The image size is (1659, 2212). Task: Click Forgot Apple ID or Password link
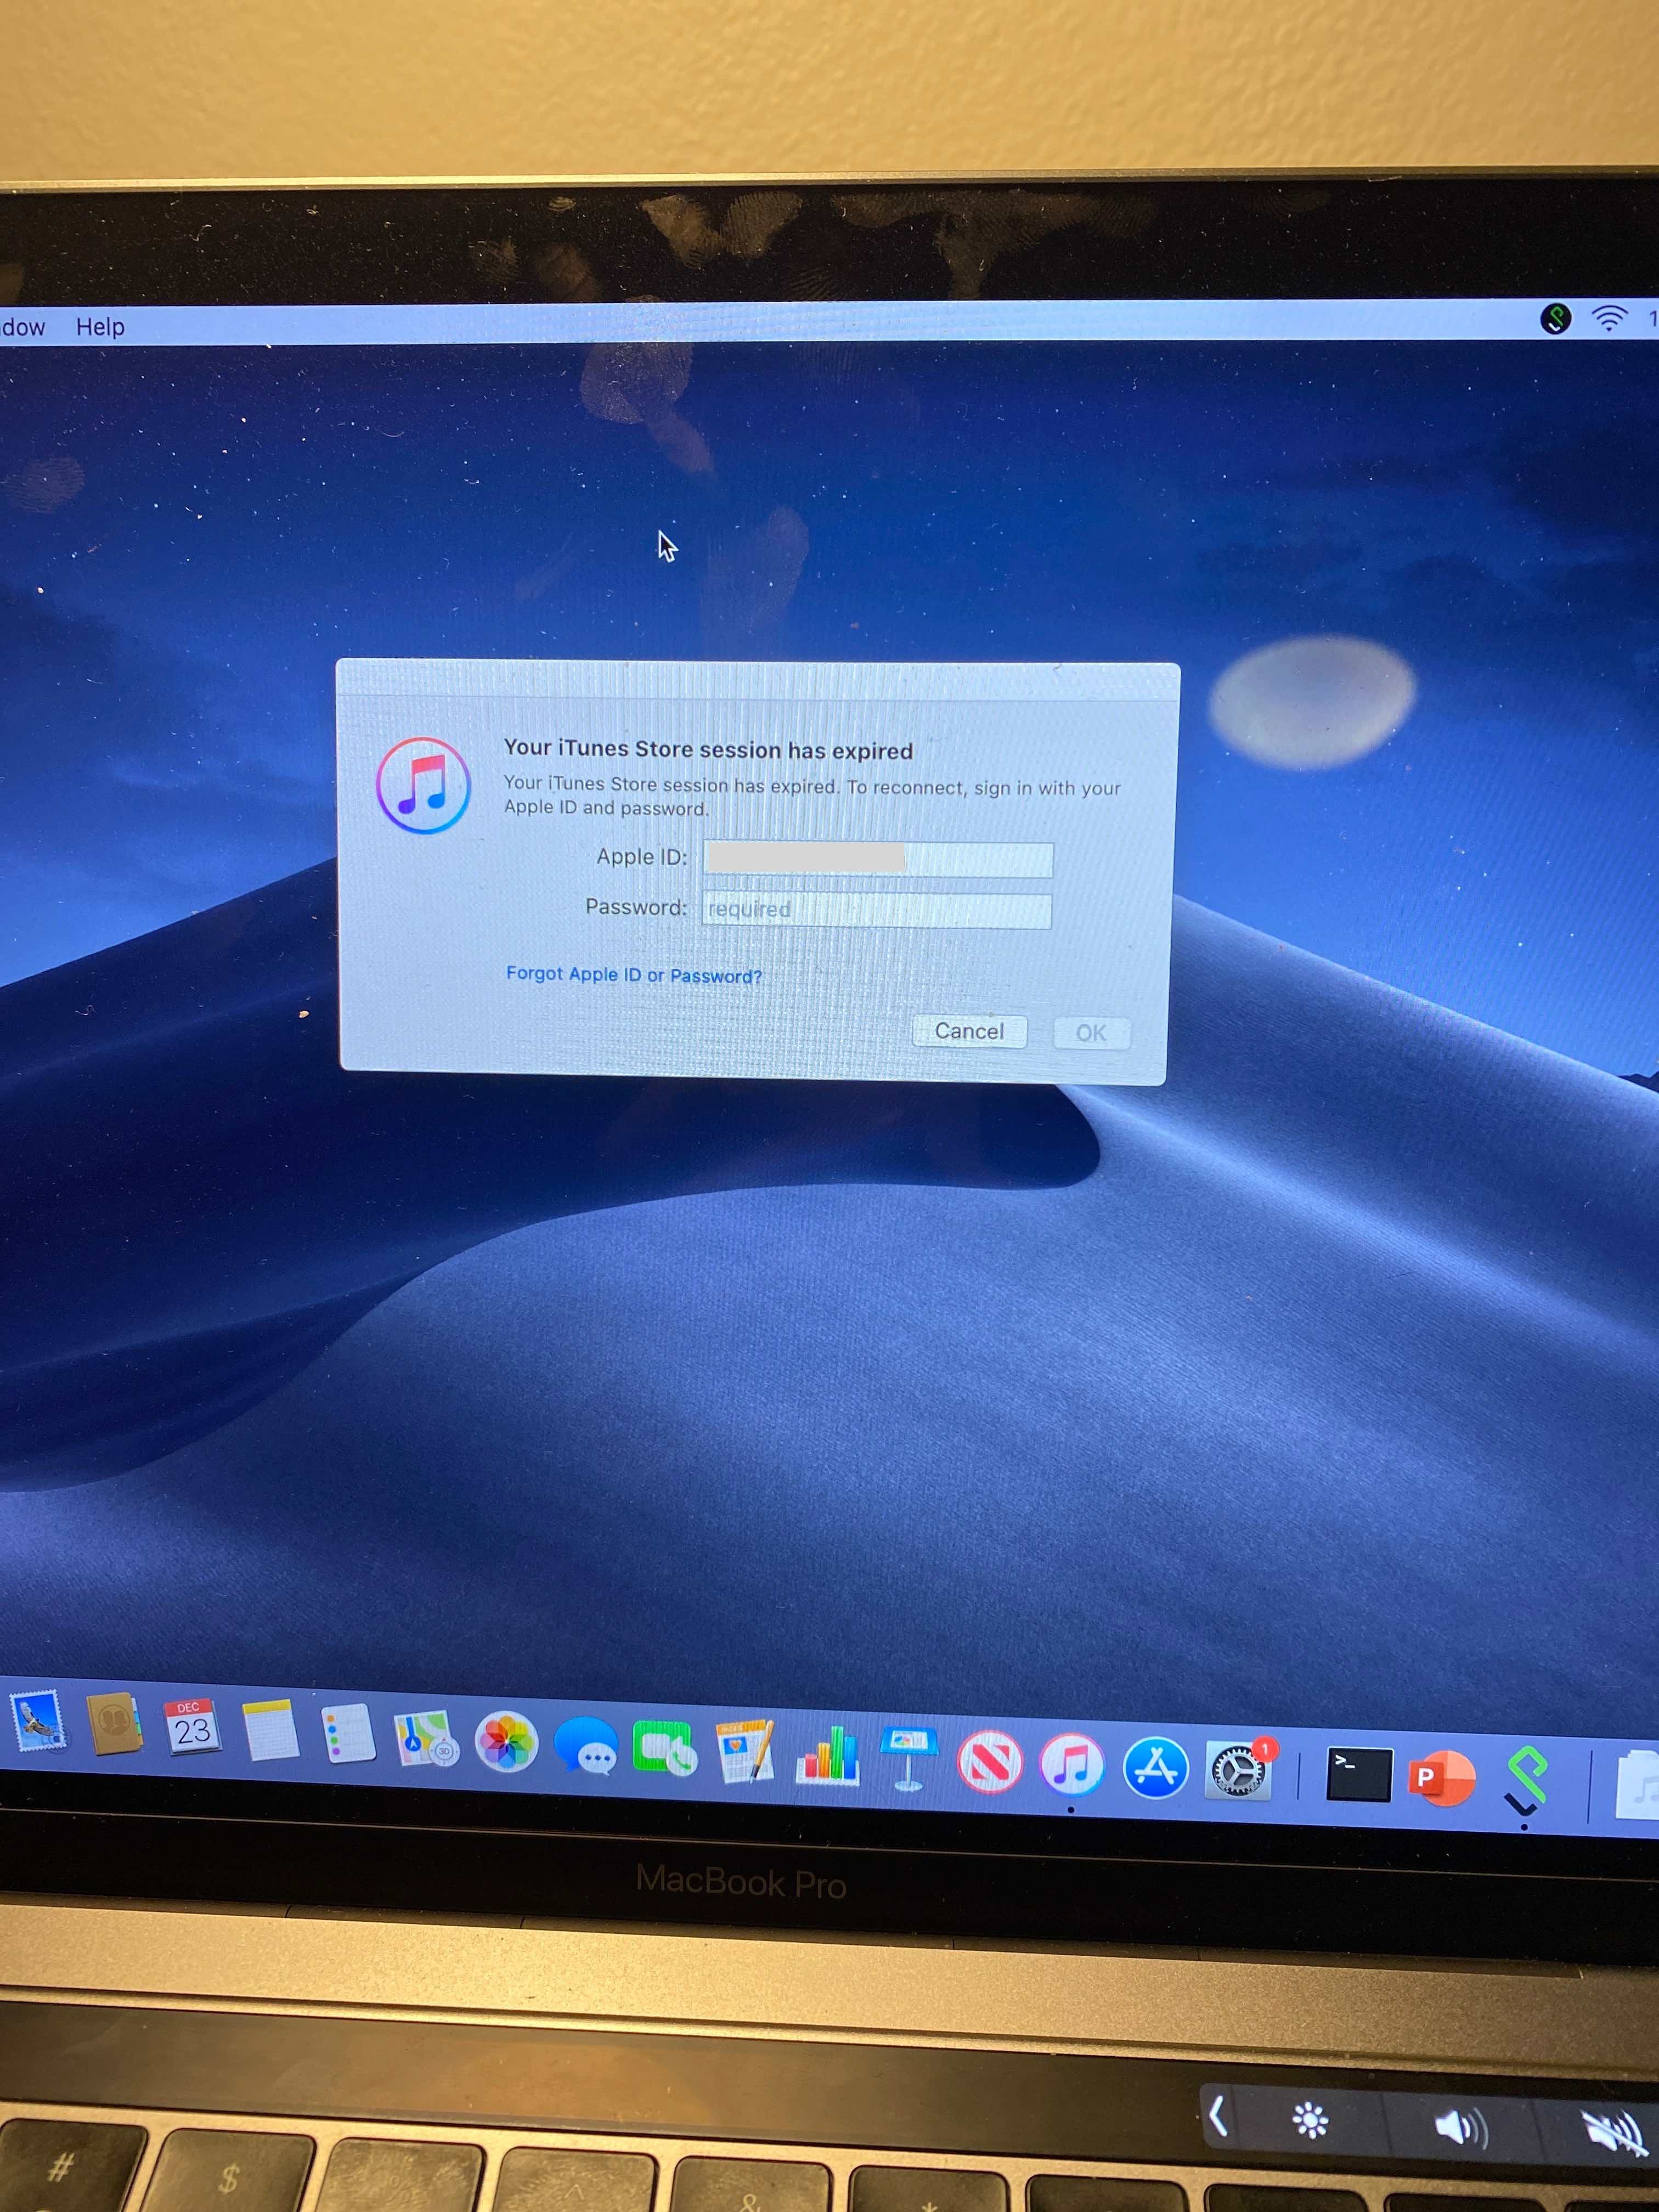633,974
